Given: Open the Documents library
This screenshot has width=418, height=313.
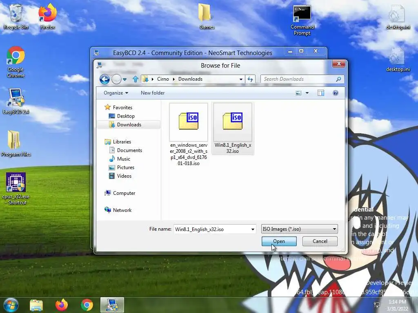Looking at the screenshot, I should click(x=129, y=150).
